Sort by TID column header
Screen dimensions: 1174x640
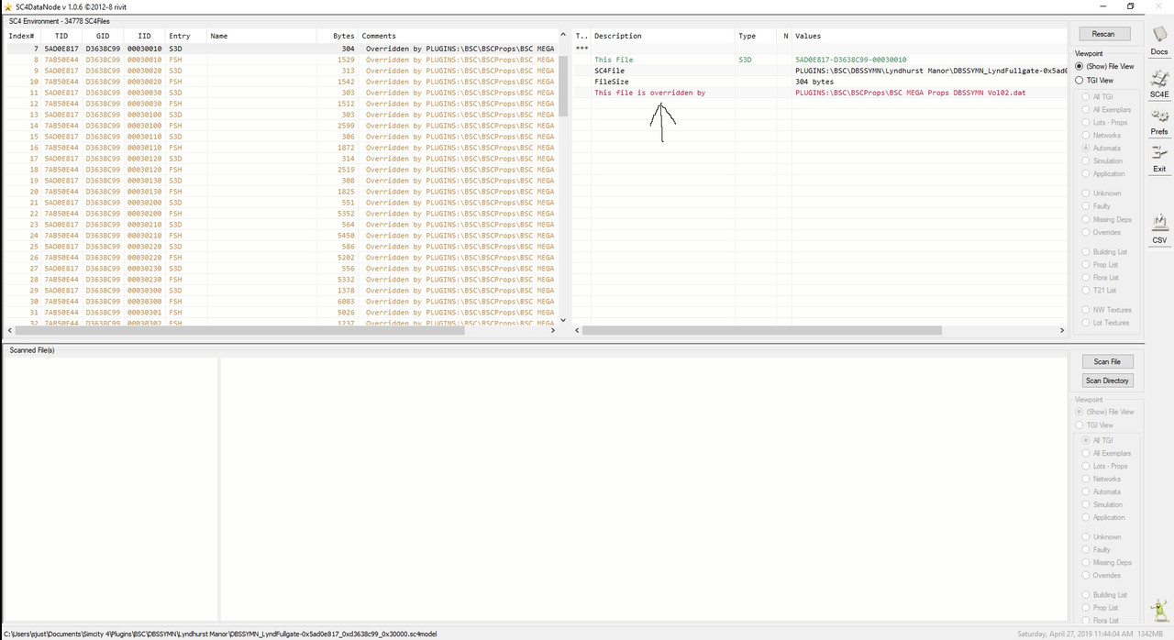[x=61, y=36]
